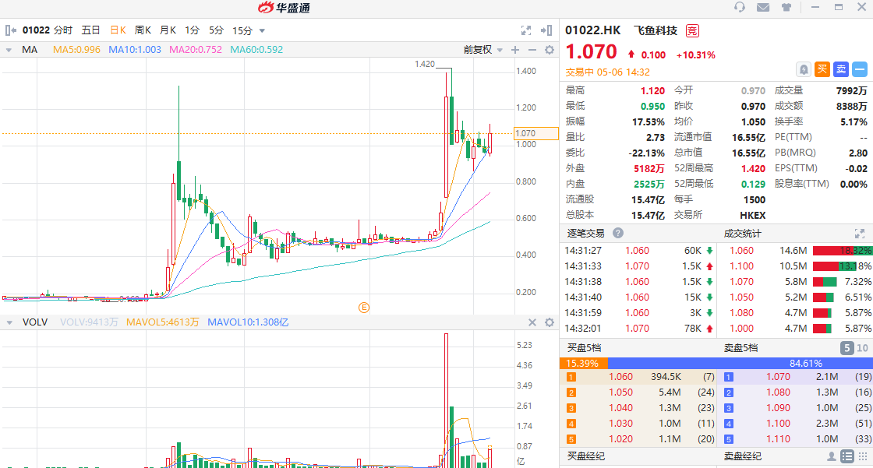Click bid level 2 price 1.050
The width and height of the screenshot is (873, 468).
pos(620,392)
